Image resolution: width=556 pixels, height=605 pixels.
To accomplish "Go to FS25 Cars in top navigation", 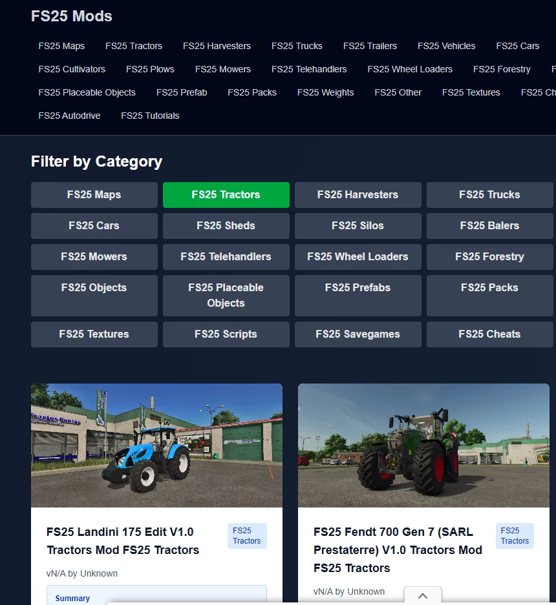I will pyautogui.click(x=517, y=46).
